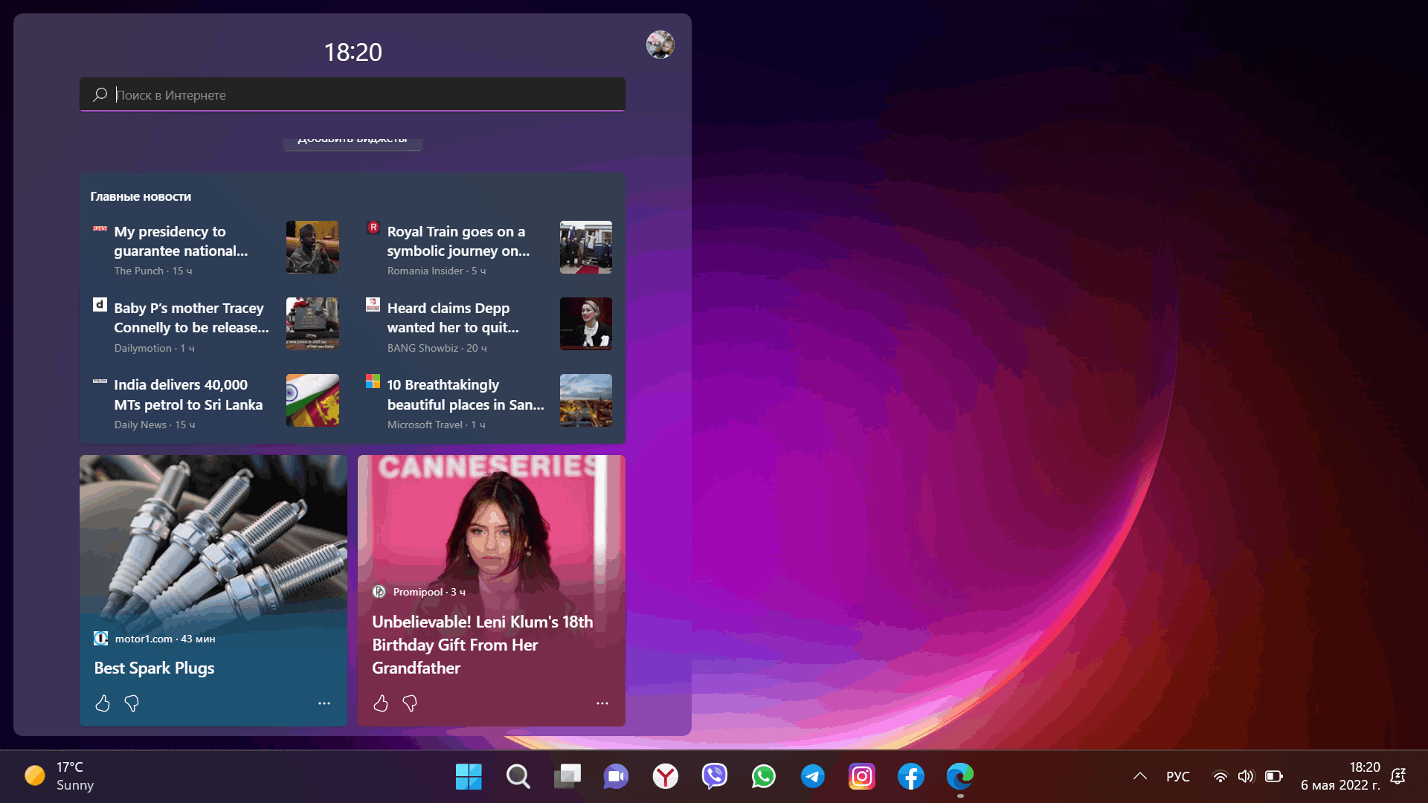Click the Amber Heard article thumbnail
The width and height of the screenshot is (1428, 803).
tap(586, 323)
